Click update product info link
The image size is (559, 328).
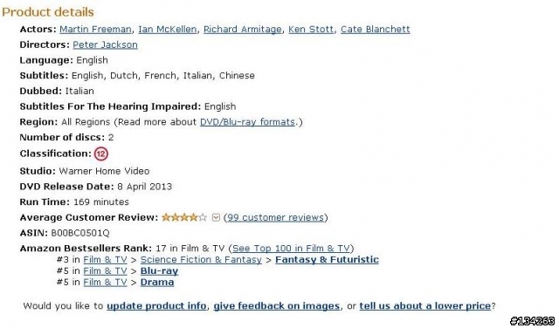point(156,306)
